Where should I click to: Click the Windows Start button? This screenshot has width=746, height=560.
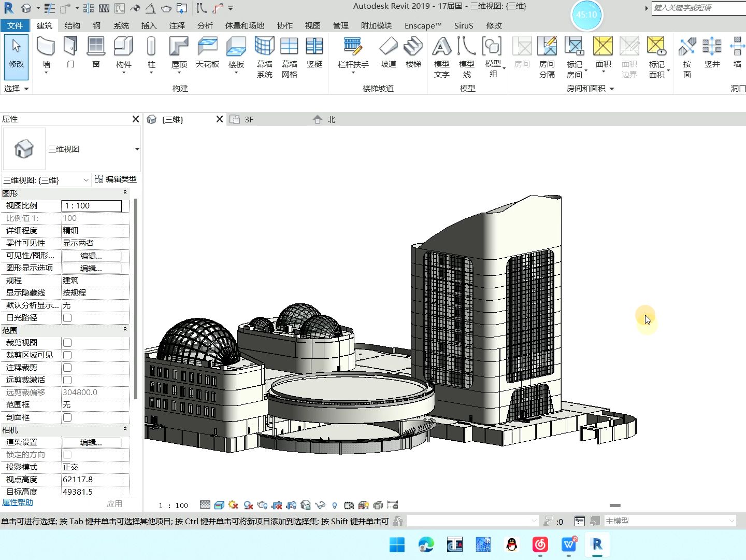(x=397, y=544)
